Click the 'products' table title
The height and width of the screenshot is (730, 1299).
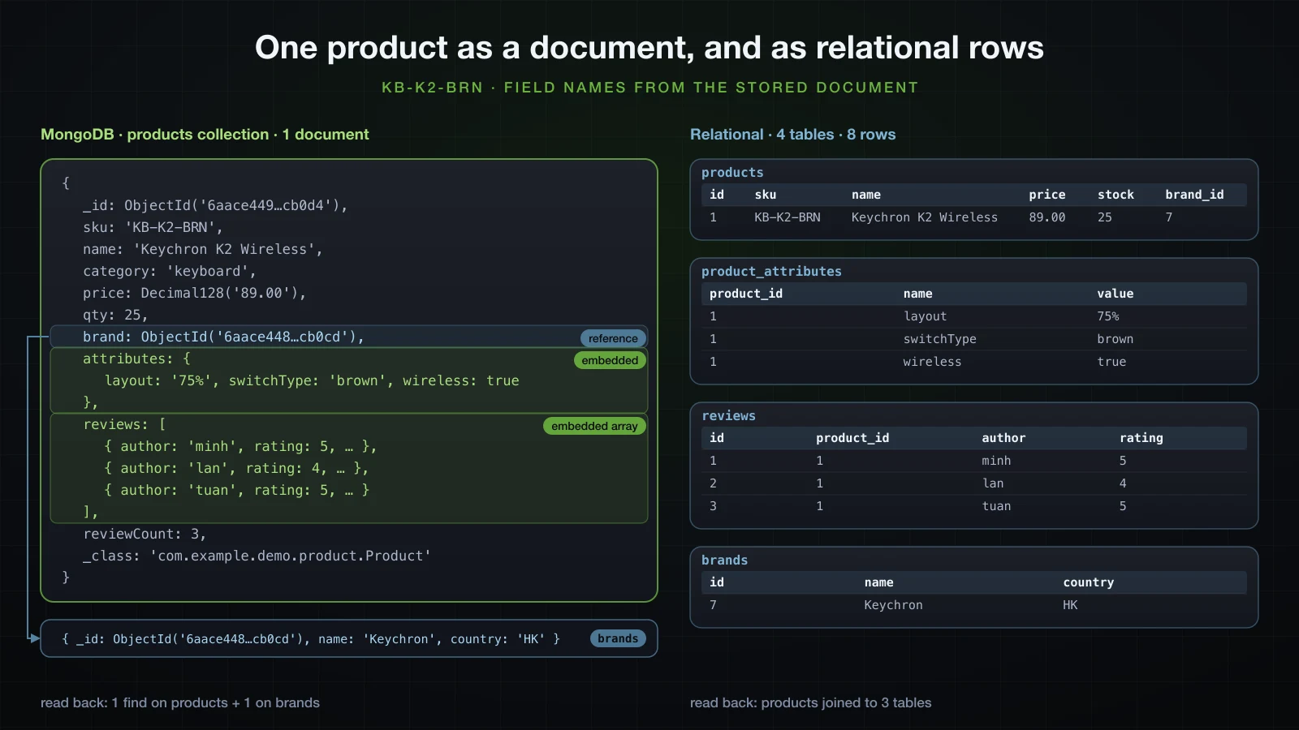(x=732, y=173)
